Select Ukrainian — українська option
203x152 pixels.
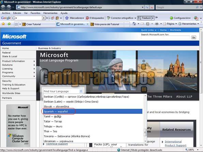(x=93, y=141)
